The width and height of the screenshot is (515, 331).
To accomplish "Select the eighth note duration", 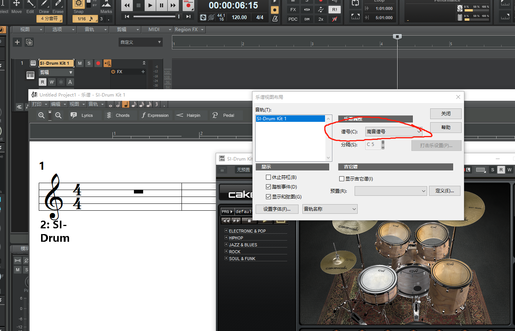I will 134,104.
